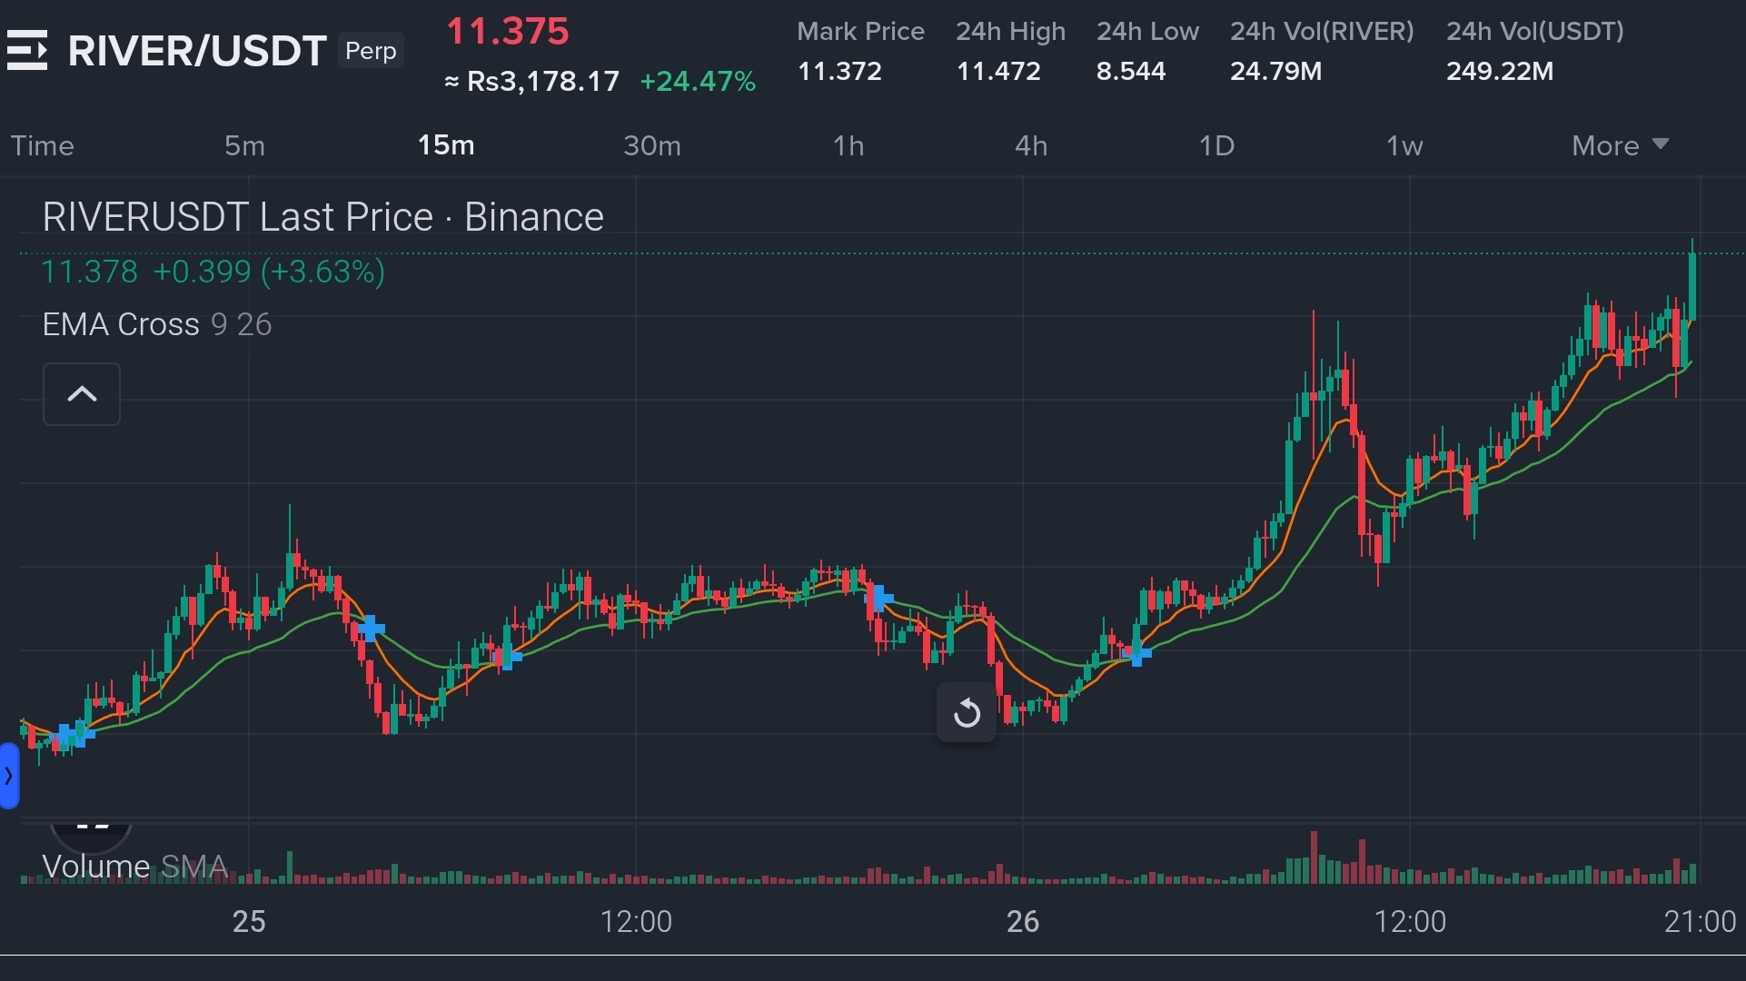
Task: Click the blue EMA cross marker near 26
Action: (1136, 652)
